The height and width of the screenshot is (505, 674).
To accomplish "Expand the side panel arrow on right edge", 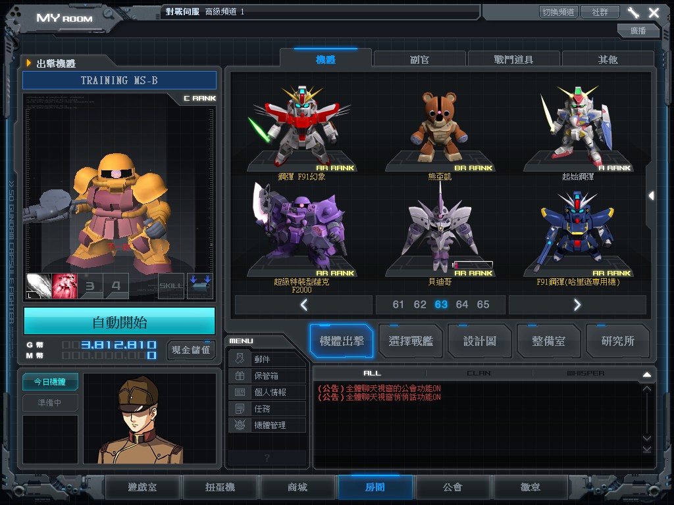I will pyautogui.click(x=651, y=196).
